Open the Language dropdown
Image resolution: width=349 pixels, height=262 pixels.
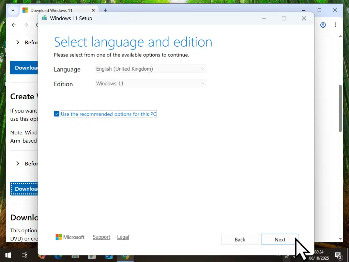151,69
